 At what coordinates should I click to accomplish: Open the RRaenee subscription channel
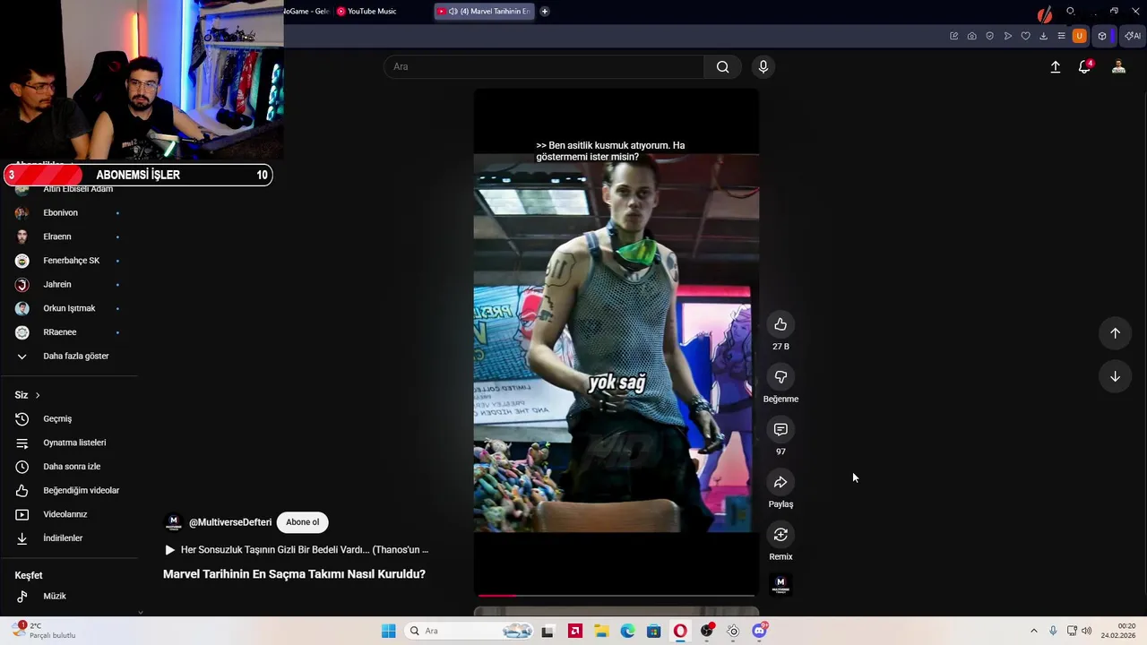pos(60,332)
